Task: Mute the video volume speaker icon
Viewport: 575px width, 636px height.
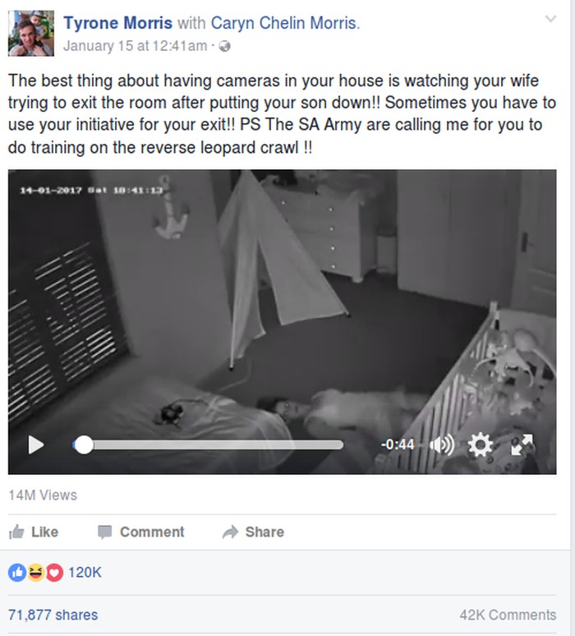Action: point(442,445)
